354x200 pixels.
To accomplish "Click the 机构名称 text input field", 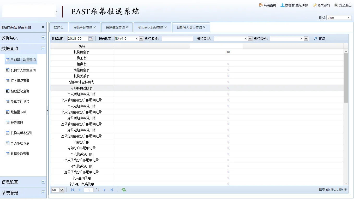I will pos(177,39).
